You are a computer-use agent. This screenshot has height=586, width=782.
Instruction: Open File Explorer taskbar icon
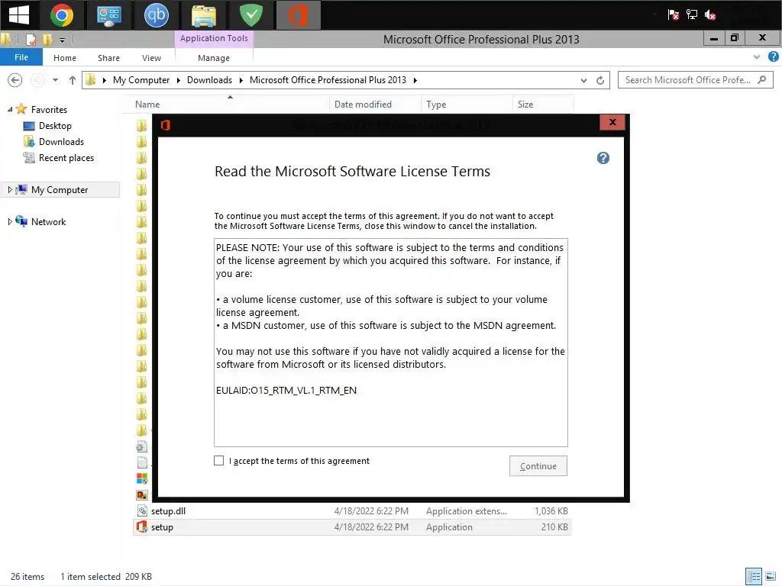tap(203, 15)
